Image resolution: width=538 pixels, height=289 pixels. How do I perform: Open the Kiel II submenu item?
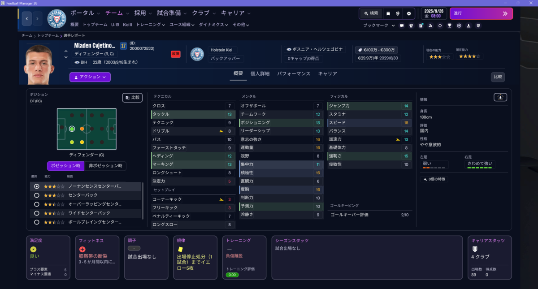pyautogui.click(x=128, y=25)
